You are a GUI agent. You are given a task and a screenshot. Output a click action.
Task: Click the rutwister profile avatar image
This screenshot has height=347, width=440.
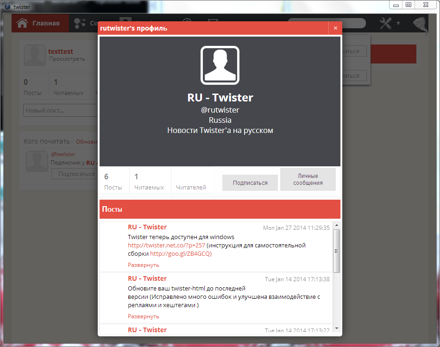coord(220,65)
